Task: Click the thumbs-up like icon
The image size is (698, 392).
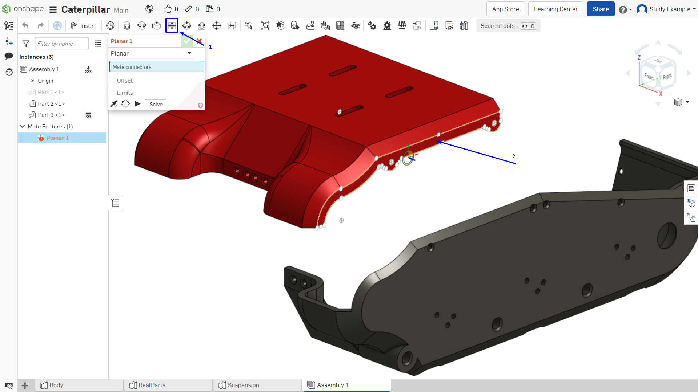Action: tap(167, 9)
